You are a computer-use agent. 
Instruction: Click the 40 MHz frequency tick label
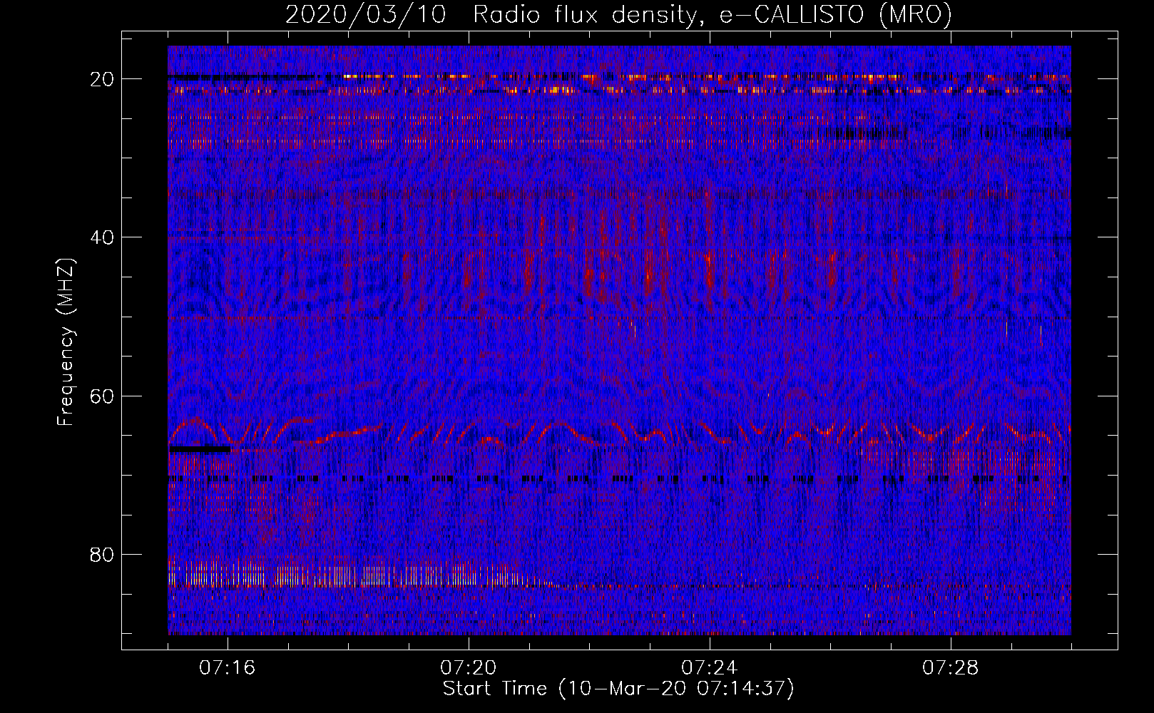click(103, 237)
